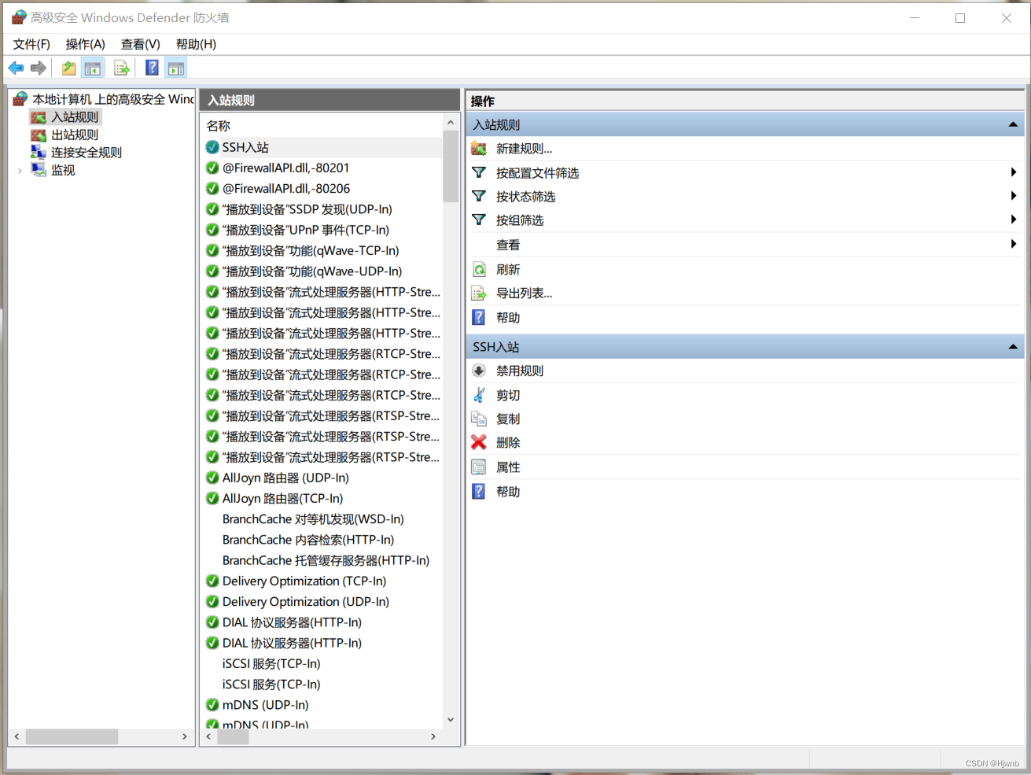Expand the 监视 tree node
The height and width of the screenshot is (775, 1031).
click(20, 170)
